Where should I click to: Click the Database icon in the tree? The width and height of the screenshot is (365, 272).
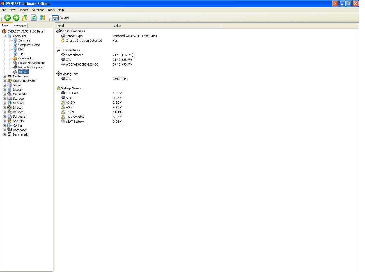coord(10,130)
